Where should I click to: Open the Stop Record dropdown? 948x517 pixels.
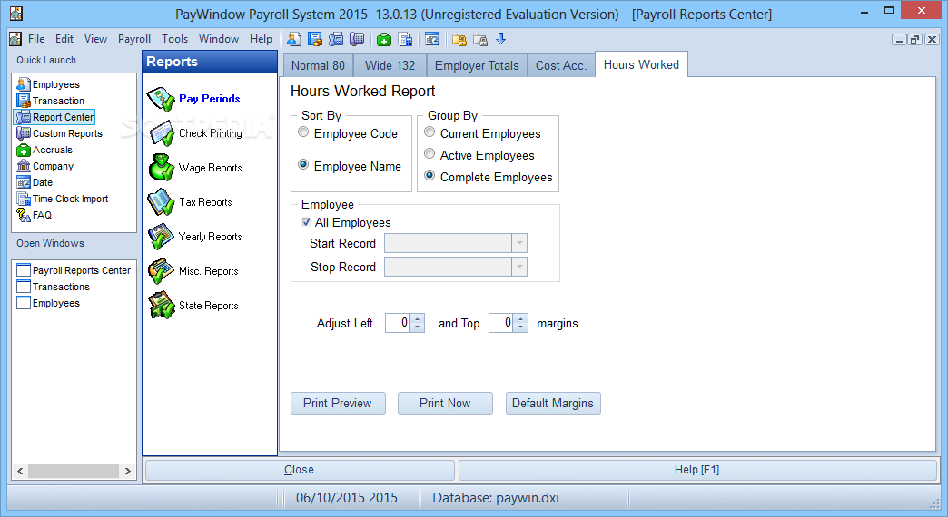519,267
